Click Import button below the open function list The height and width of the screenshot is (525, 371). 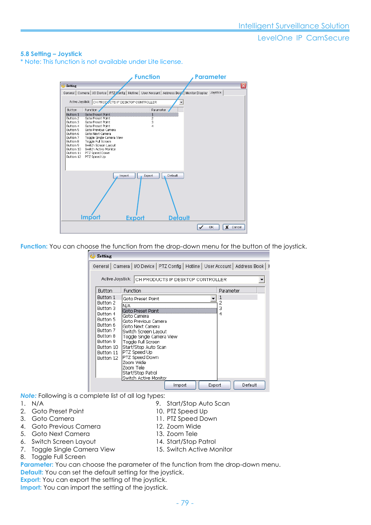pyautogui.click(x=180, y=385)
